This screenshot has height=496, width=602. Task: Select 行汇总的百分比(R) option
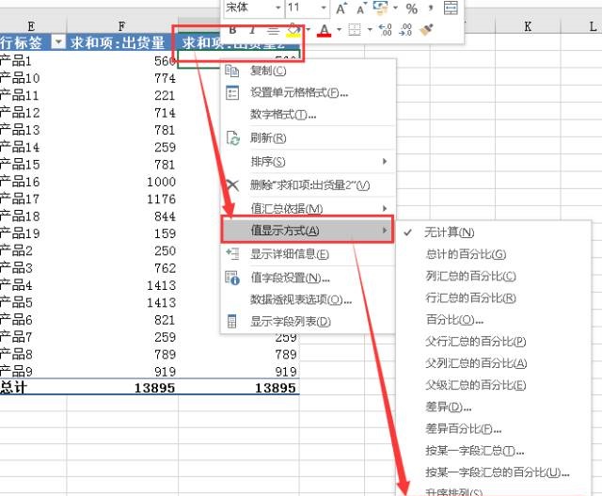click(x=493, y=297)
